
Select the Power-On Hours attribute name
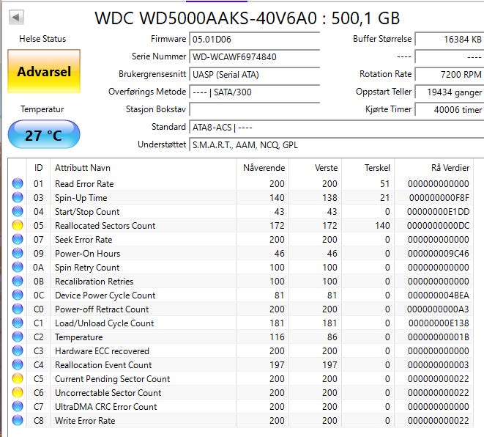87,254
